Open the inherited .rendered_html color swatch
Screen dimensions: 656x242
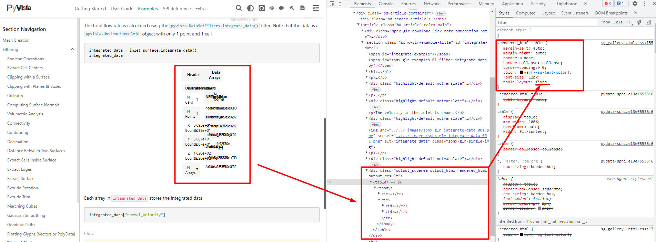(522, 234)
